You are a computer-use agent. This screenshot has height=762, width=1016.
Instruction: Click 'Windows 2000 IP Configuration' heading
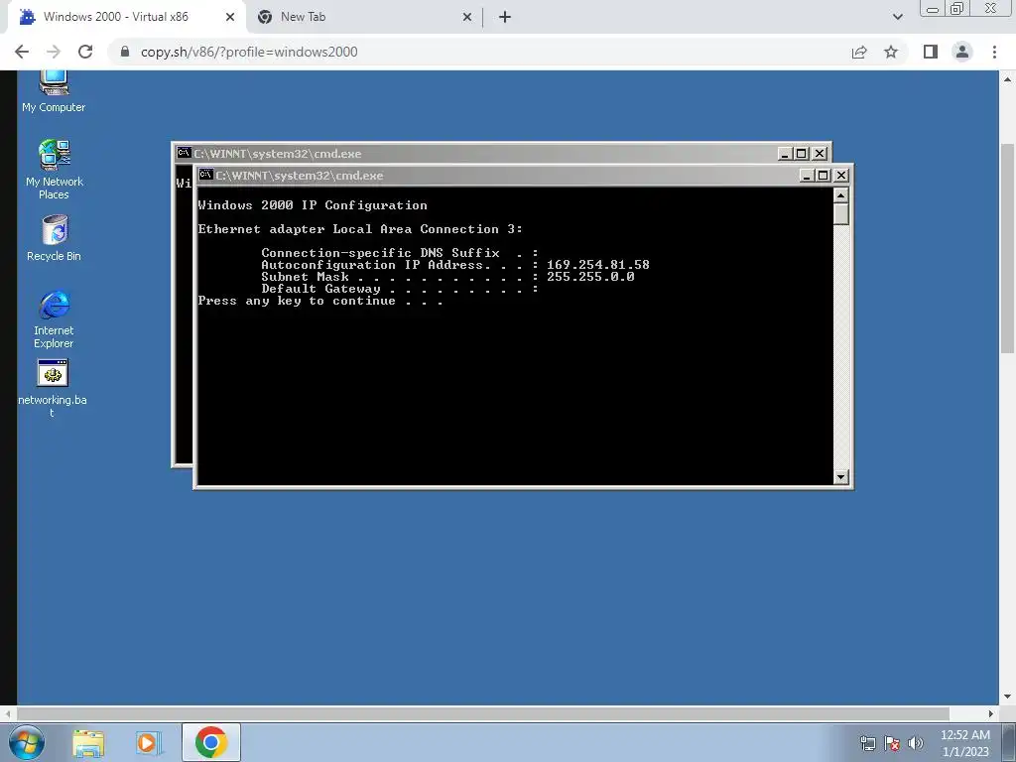(x=313, y=205)
